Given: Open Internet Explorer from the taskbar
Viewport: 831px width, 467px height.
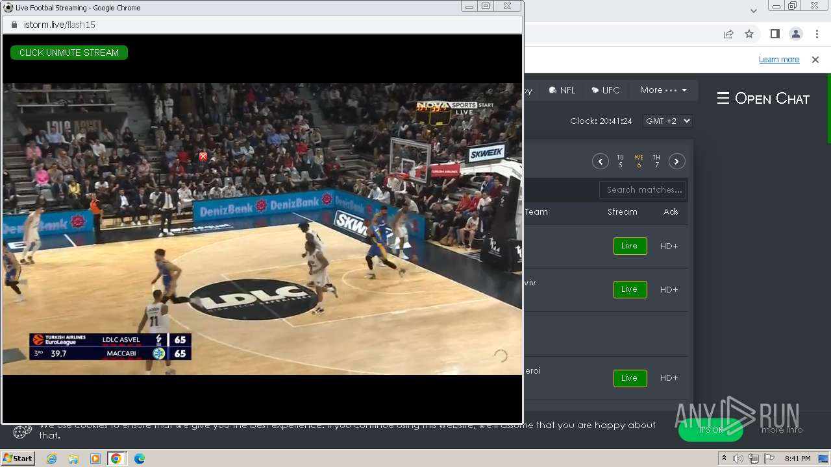Looking at the screenshot, I should tap(51, 459).
